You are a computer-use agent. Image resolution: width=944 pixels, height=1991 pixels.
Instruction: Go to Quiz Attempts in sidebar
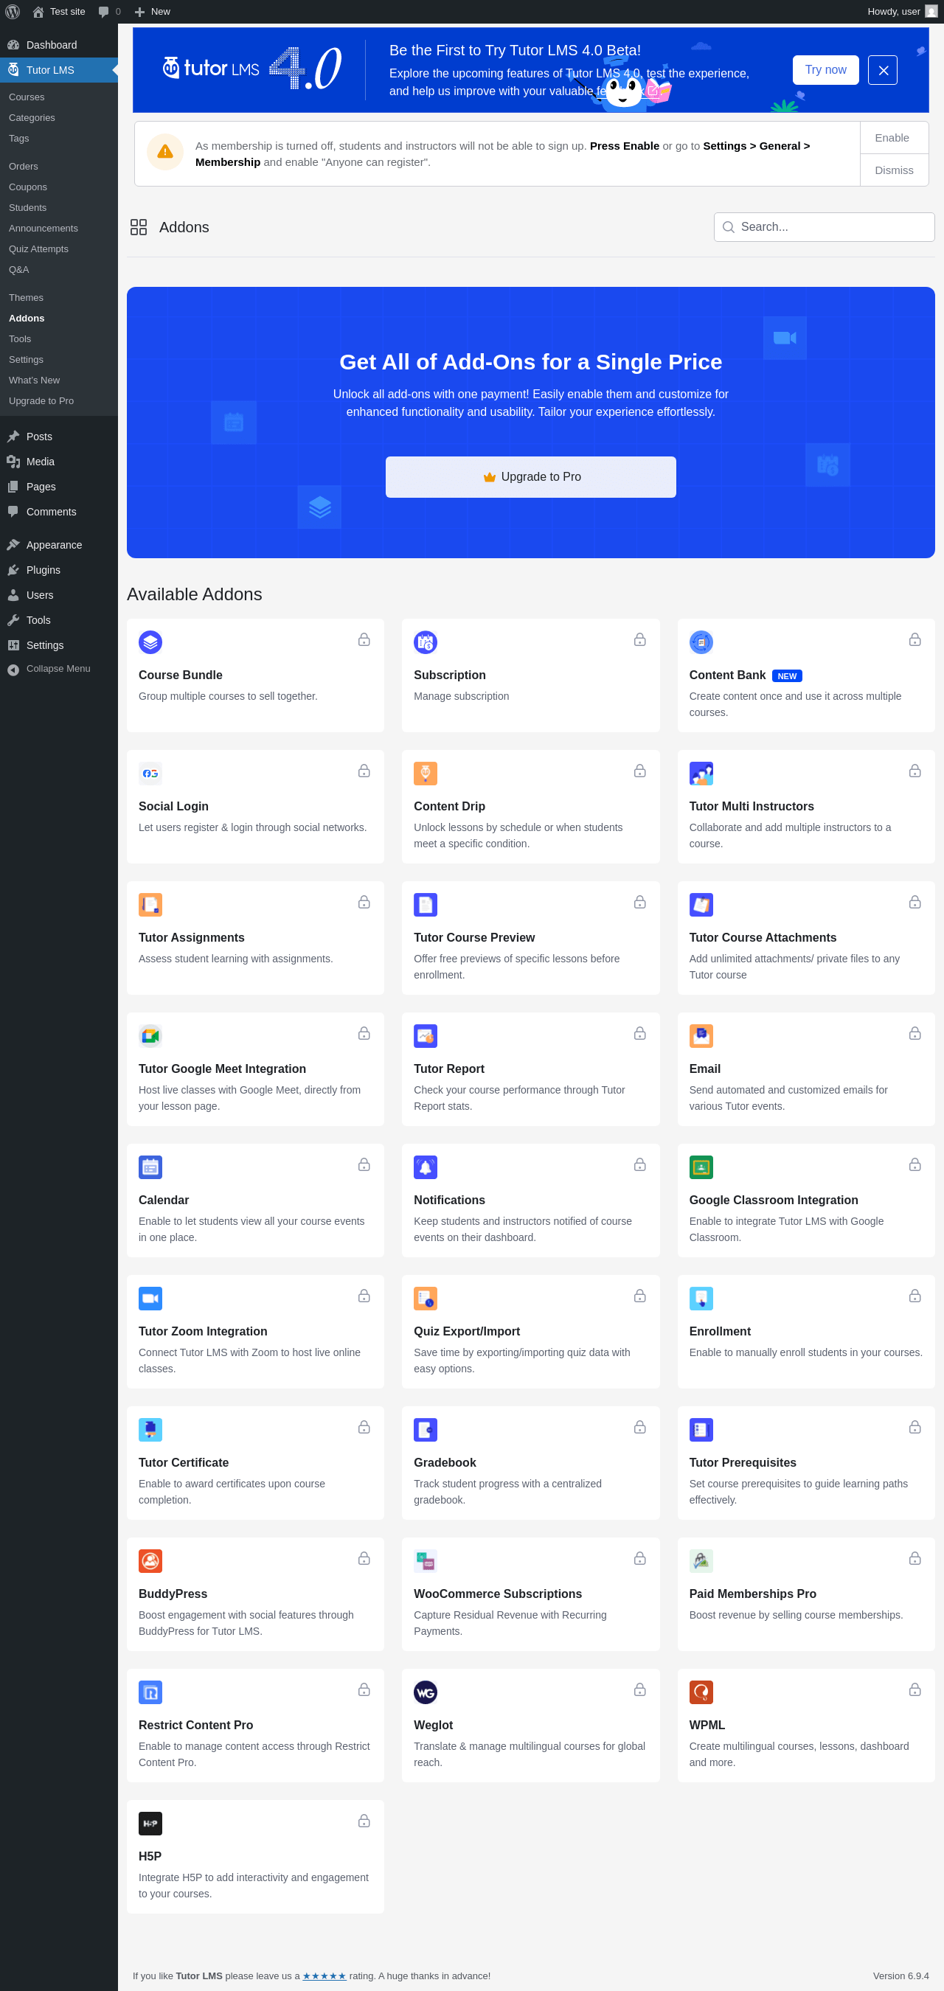(x=38, y=249)
